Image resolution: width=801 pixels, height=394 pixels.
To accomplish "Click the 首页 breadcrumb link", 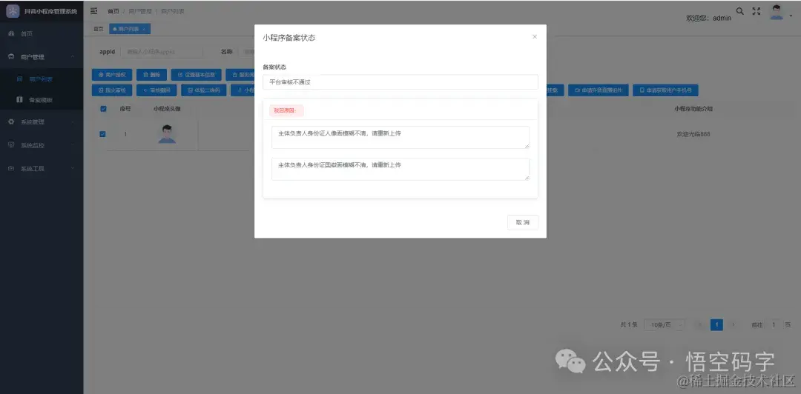I will [113, 11].
